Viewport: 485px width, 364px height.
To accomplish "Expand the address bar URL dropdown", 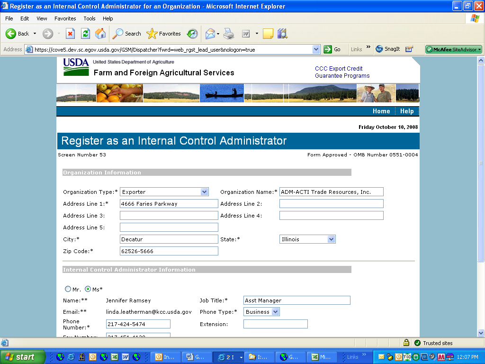I will pos(316,49).
